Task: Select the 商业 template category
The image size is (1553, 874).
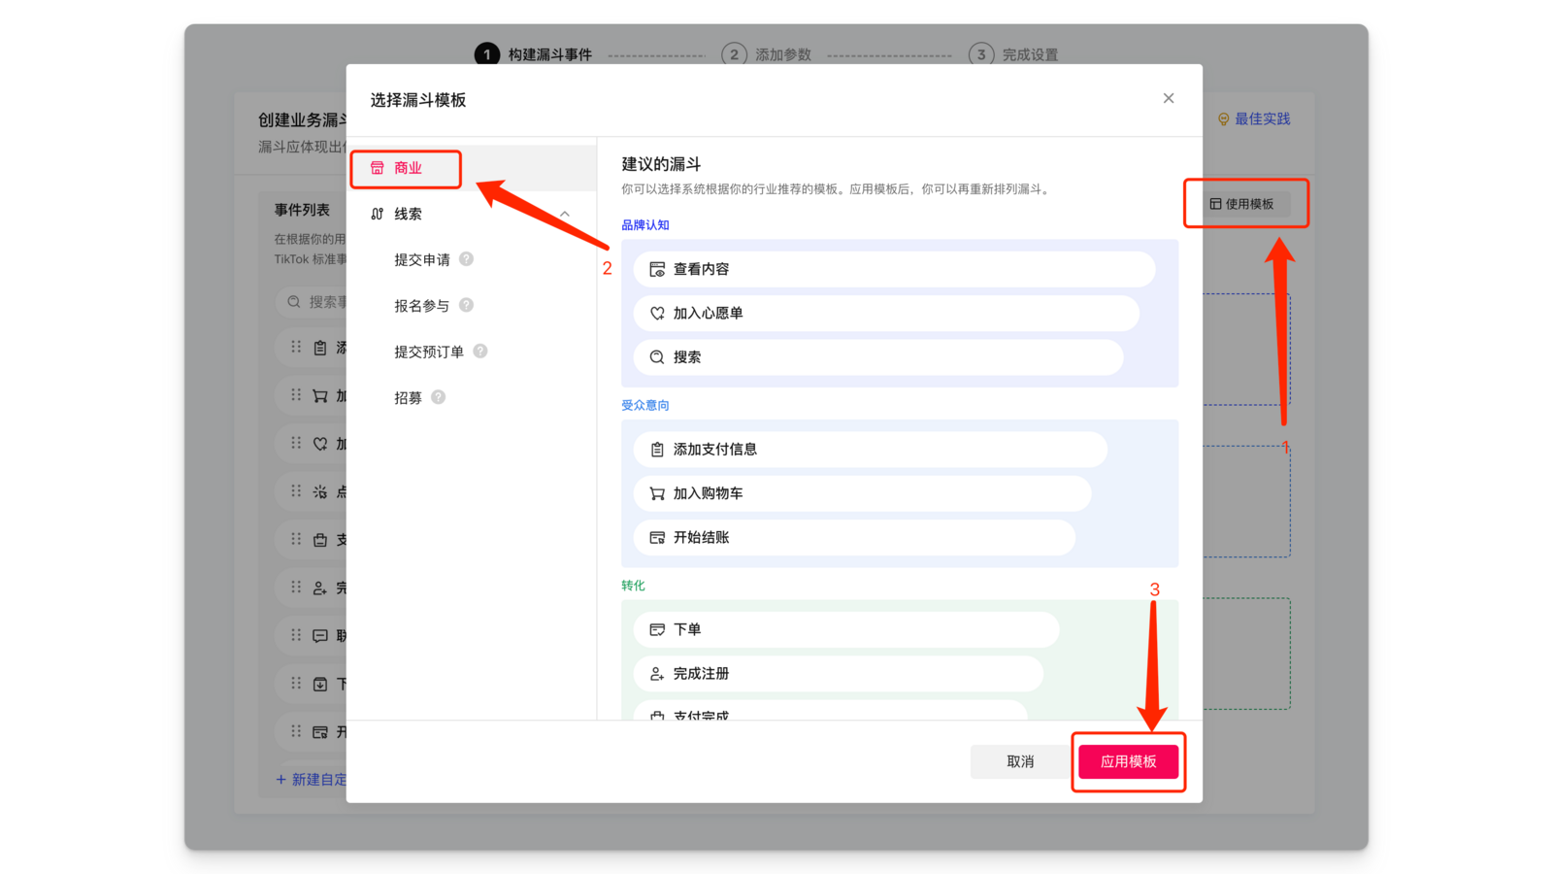Action: pyautogui.click(x=408, y=168)
